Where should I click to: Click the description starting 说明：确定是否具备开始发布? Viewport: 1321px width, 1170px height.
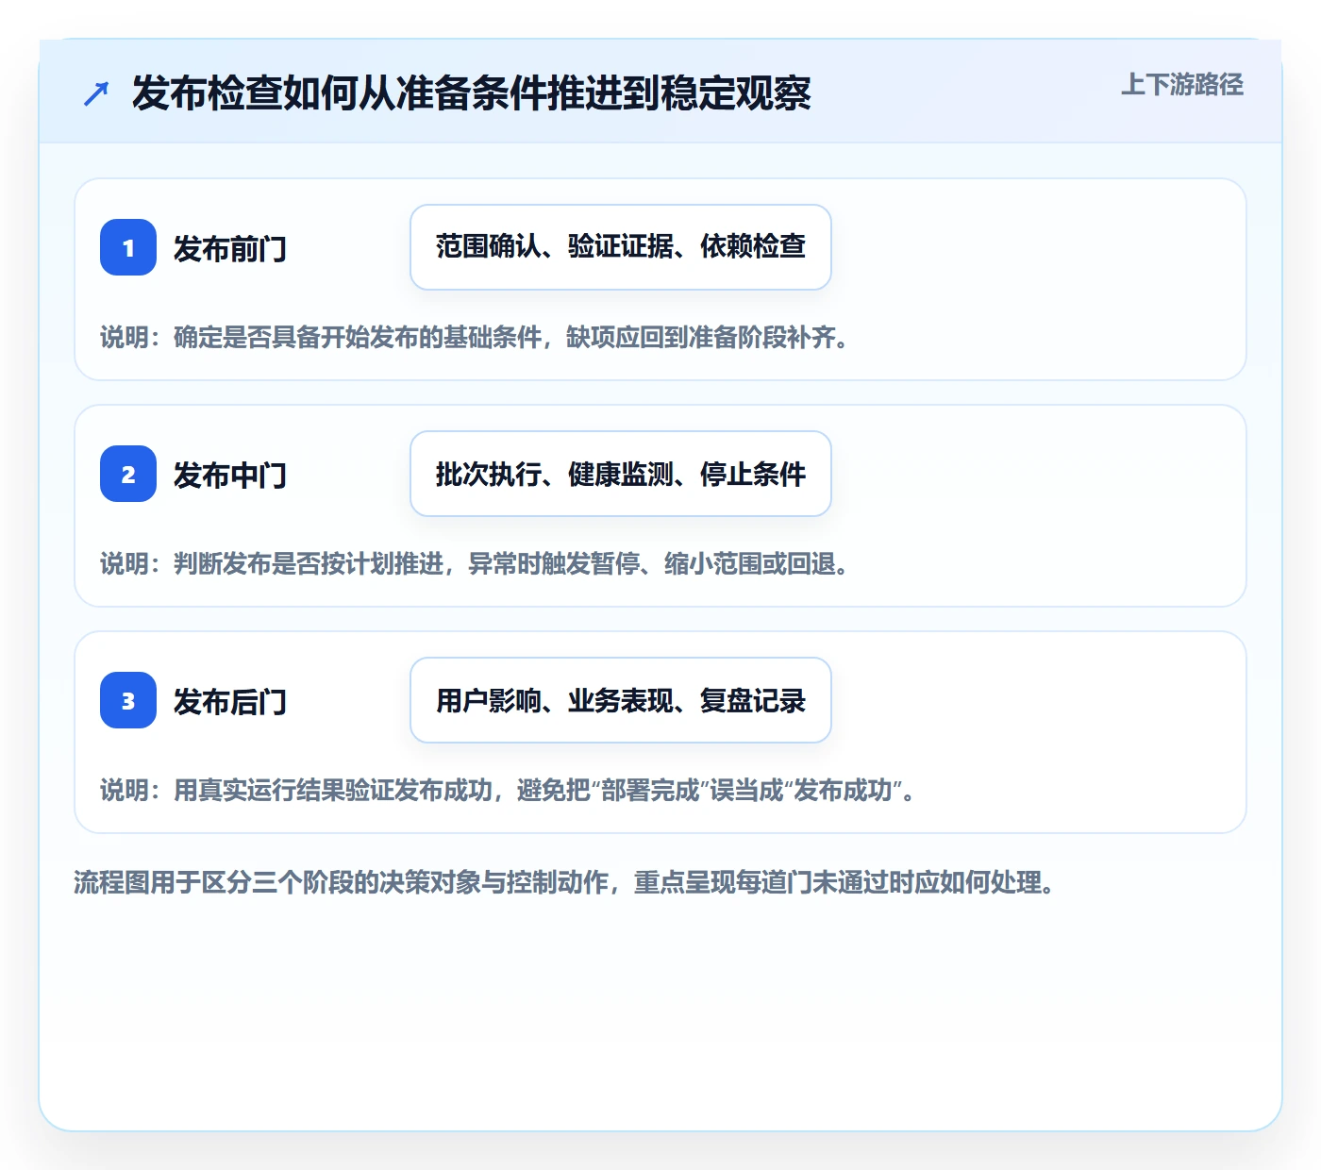coord(475,337)
